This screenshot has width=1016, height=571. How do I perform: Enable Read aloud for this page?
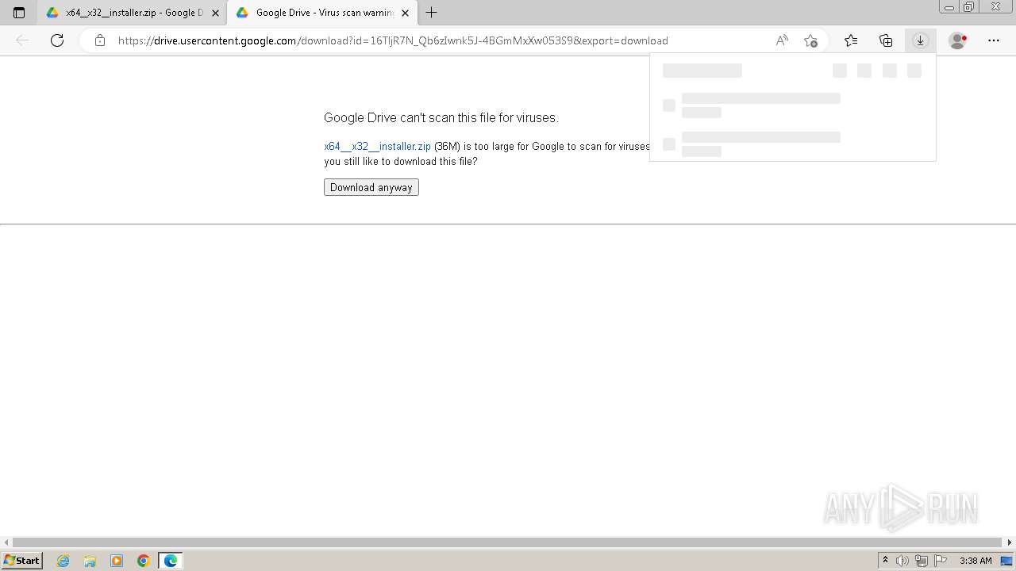pos(782,40)
